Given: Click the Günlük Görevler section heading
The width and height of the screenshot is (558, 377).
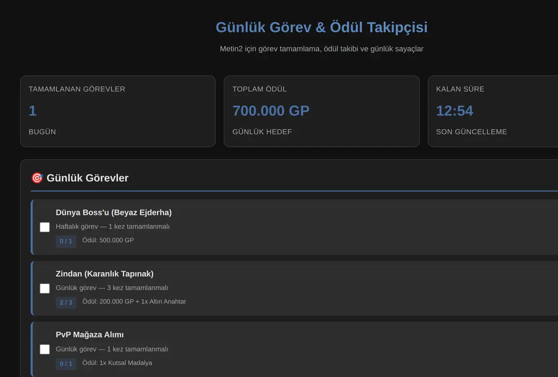Looking at the screenshot, I should point(87,178).
